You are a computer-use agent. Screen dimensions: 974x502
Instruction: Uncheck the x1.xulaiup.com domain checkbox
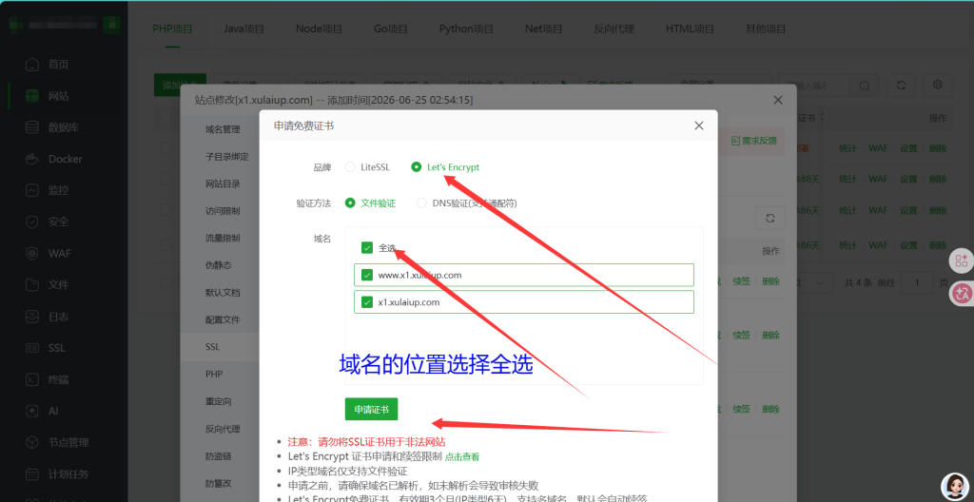click(x=367, y=302)
